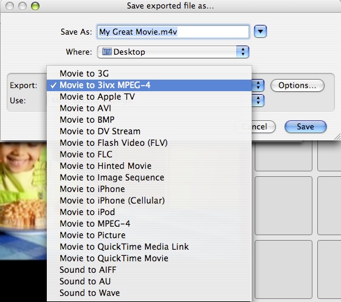Select Movie to DV Stream
Screen dimensions: 341x302
click(149, 131)
